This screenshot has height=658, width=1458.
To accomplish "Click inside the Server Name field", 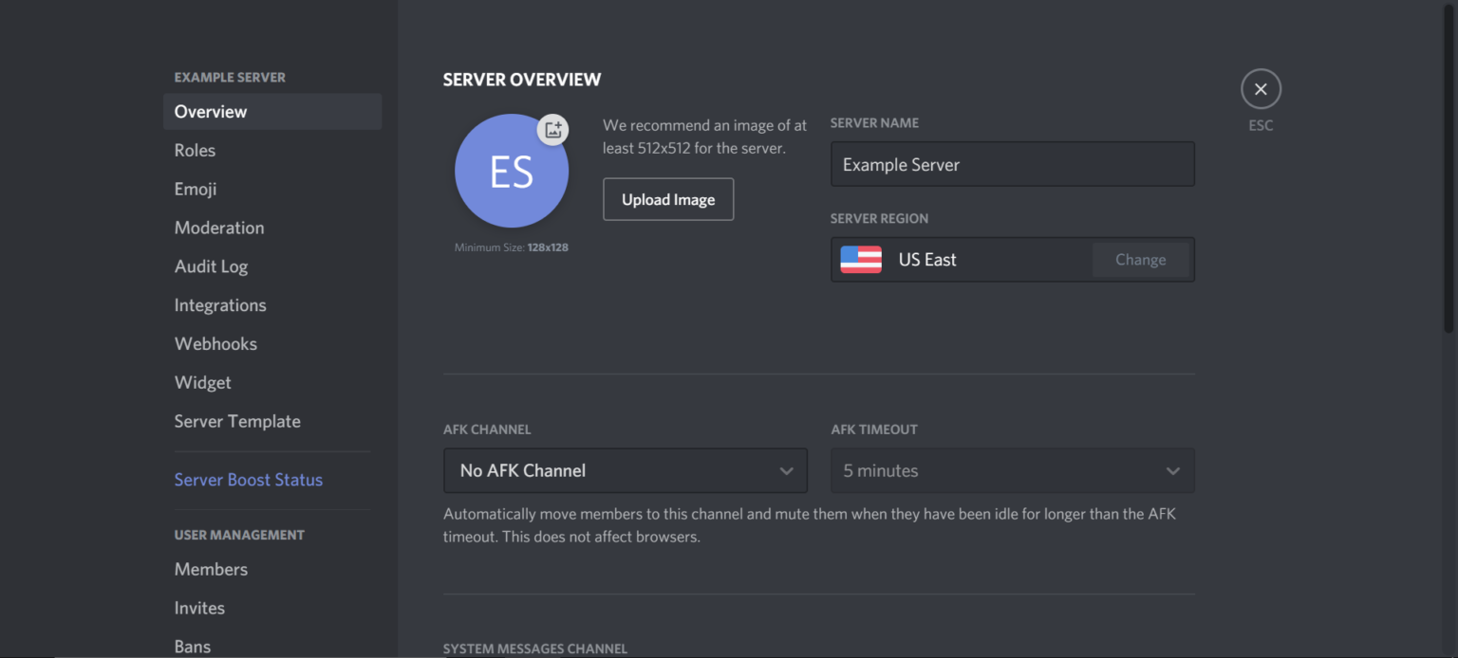I will click(1012, 164).
